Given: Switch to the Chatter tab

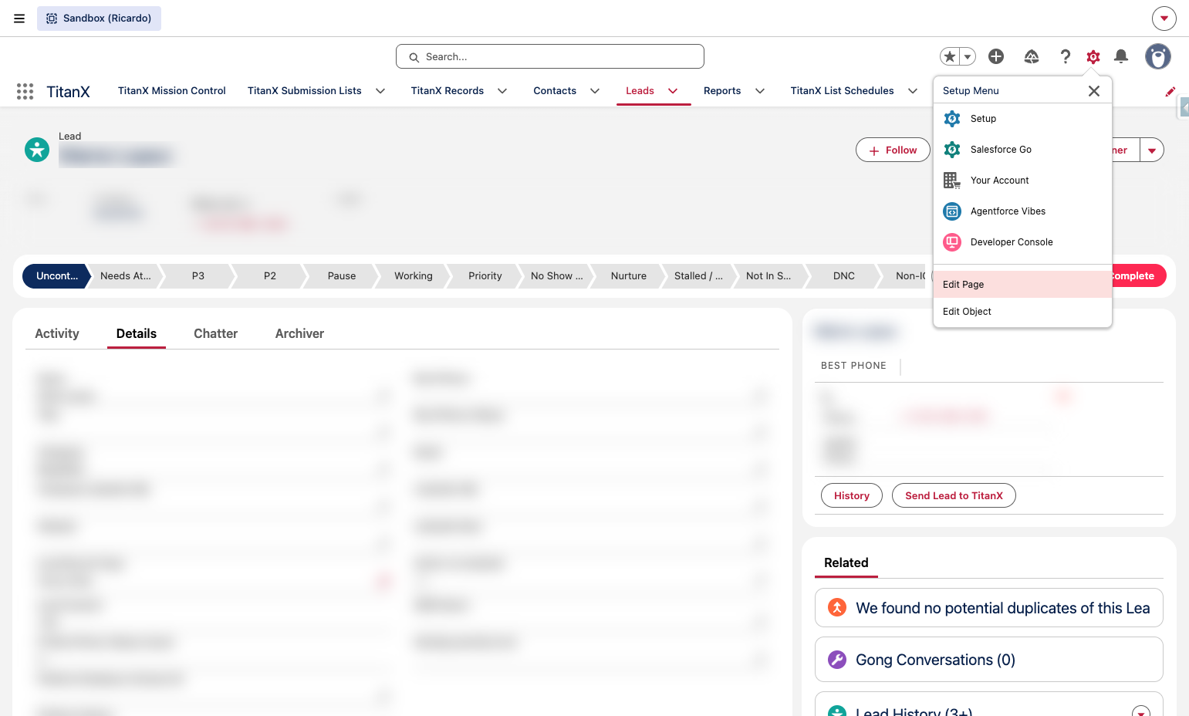Looking at the screenshot, I should pyautogui.click(x=215, y=334).
